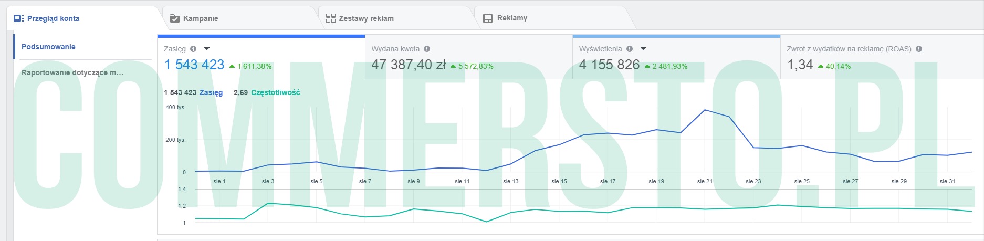Click the sie 21 peak on reach chart
This screenshot has width=984, height=241.
(x=705, y=110)
